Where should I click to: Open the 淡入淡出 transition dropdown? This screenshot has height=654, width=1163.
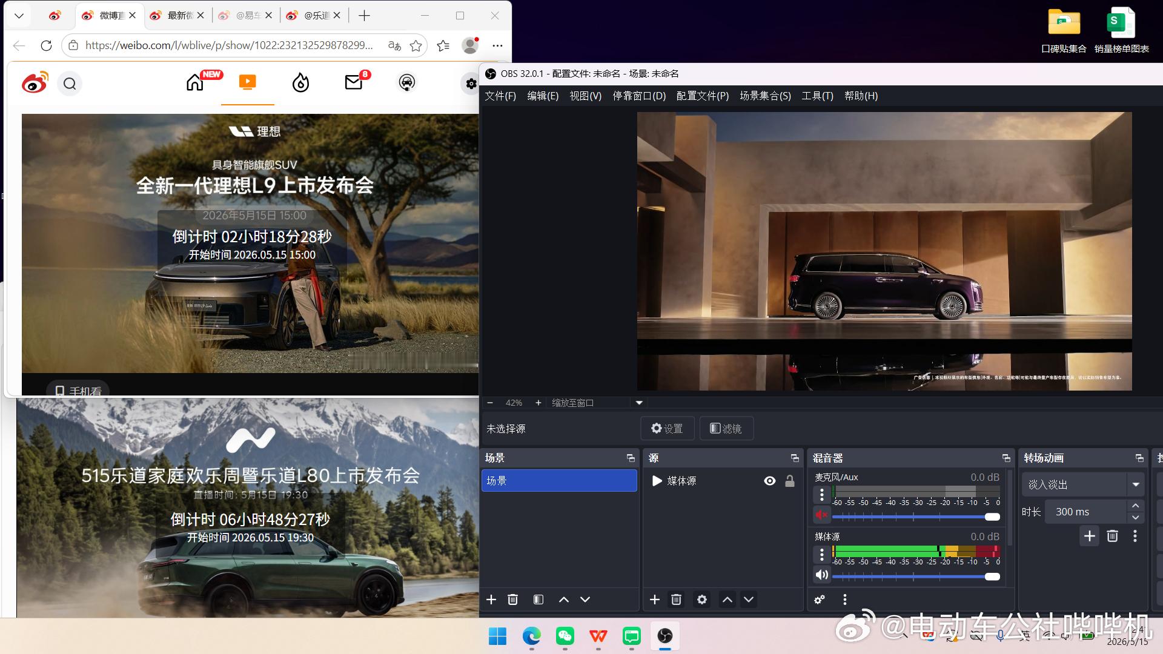tap(1083, 484)
